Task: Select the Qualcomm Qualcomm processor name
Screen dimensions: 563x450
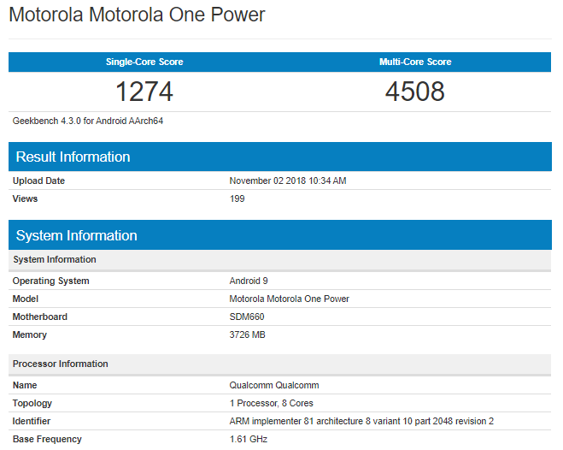Action: 274,385
